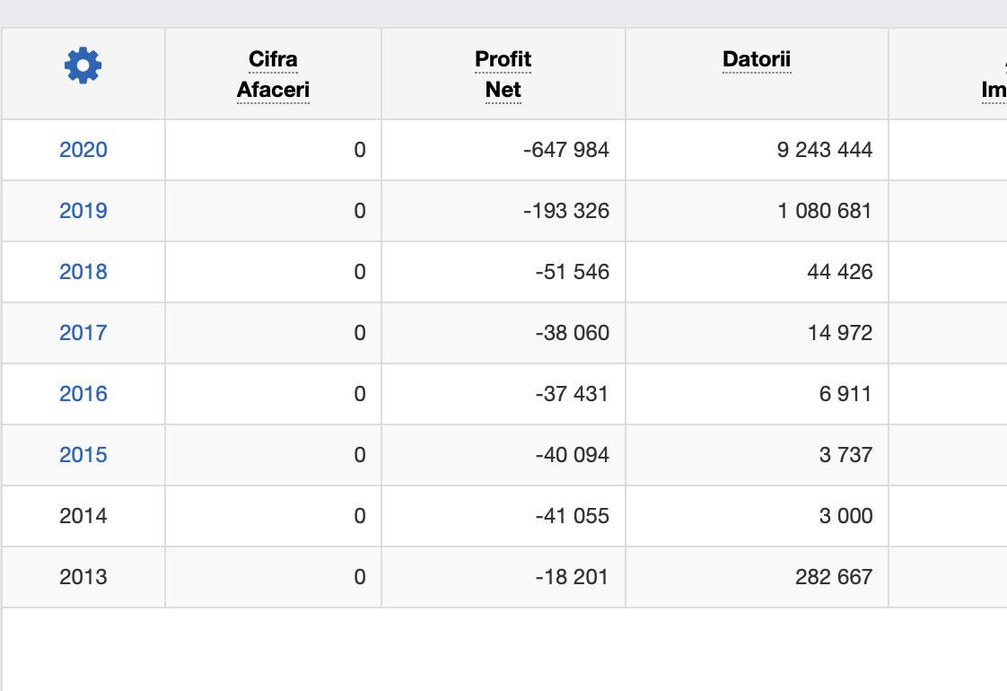Open the 2016 year link

coord(83,394)
